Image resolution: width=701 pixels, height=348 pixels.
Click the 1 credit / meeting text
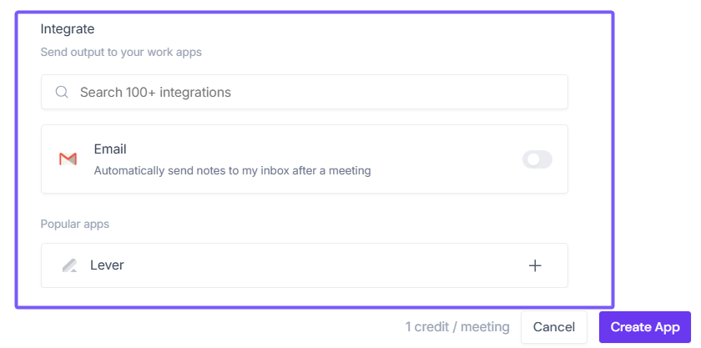click(457, 327)
